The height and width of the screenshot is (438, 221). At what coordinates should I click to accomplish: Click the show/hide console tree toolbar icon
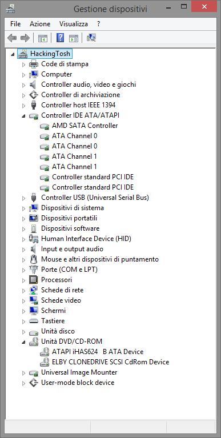(x=43, y=38)
